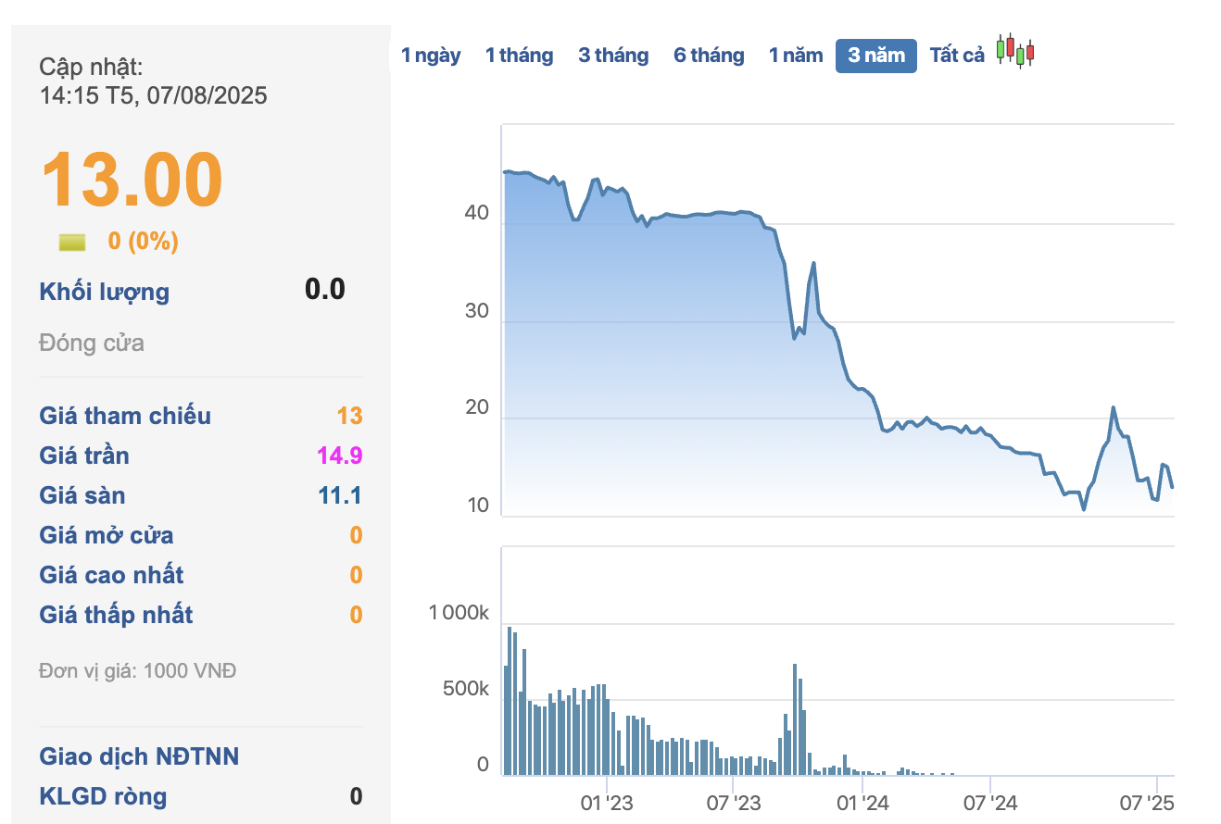Click the Giá tham chiếu label
1221x824 pixels.
125,416
